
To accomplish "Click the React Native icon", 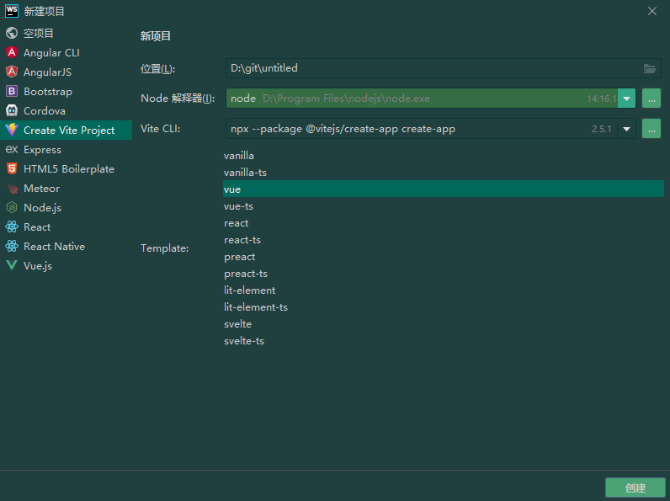I will [x=12, y=247].
